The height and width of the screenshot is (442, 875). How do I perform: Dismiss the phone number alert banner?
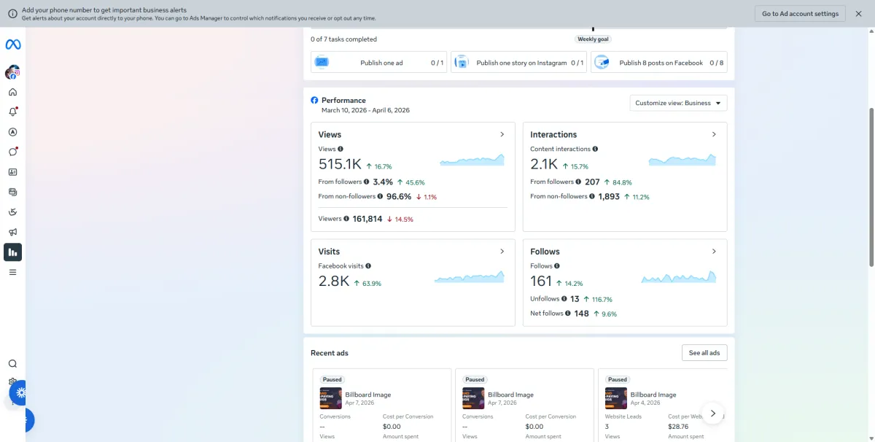[858, 14]
